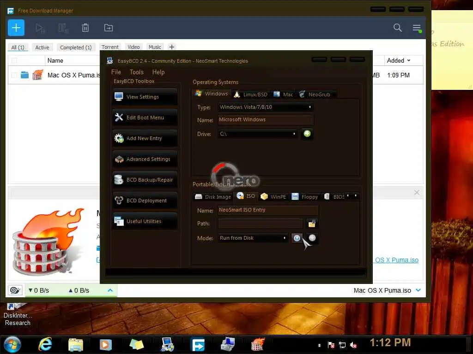Launch the media player taskbar icon
Image resolution: width=473 pixels, height=354 pixels.
(106, 344)
